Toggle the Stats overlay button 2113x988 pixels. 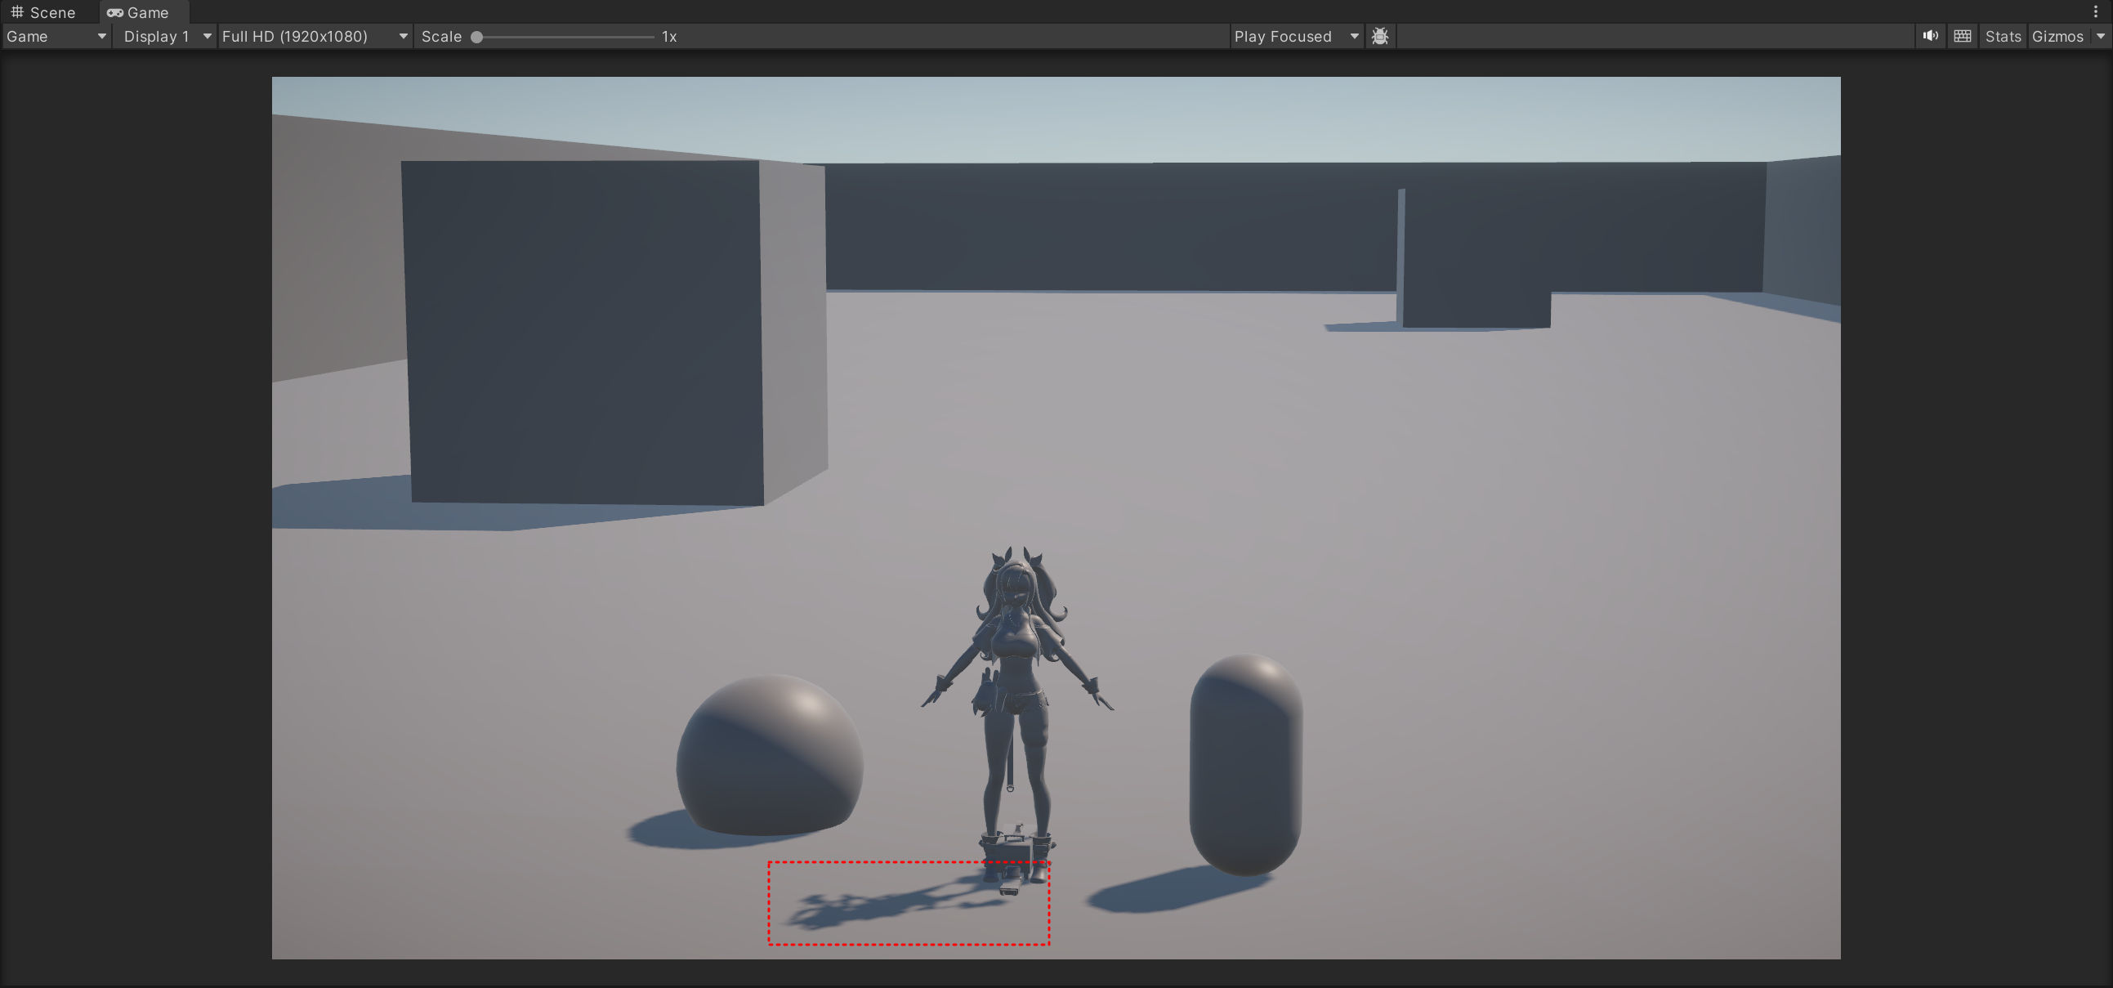(2003, 36)
